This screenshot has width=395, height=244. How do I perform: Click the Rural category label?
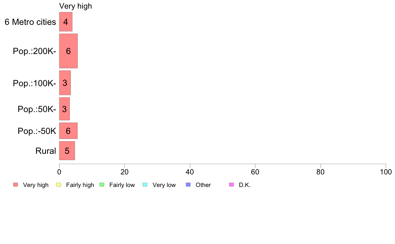46,151
